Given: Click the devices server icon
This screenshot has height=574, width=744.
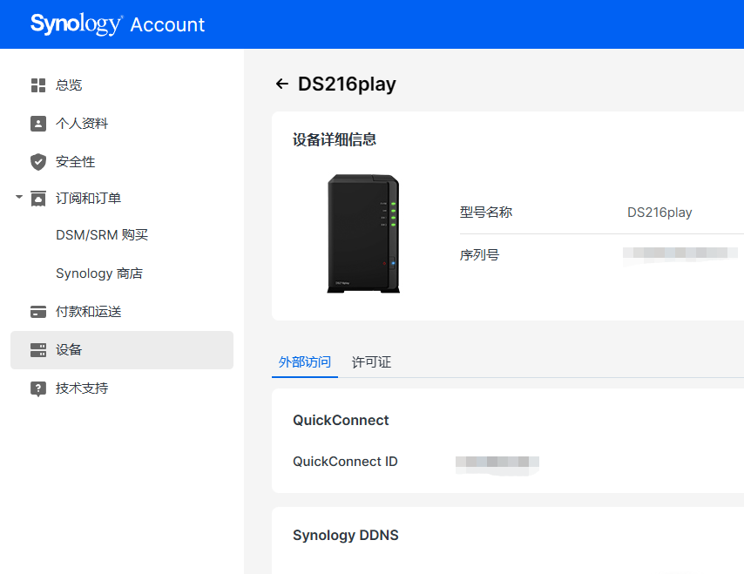Looking at the screenshot, I should [38, 350].
